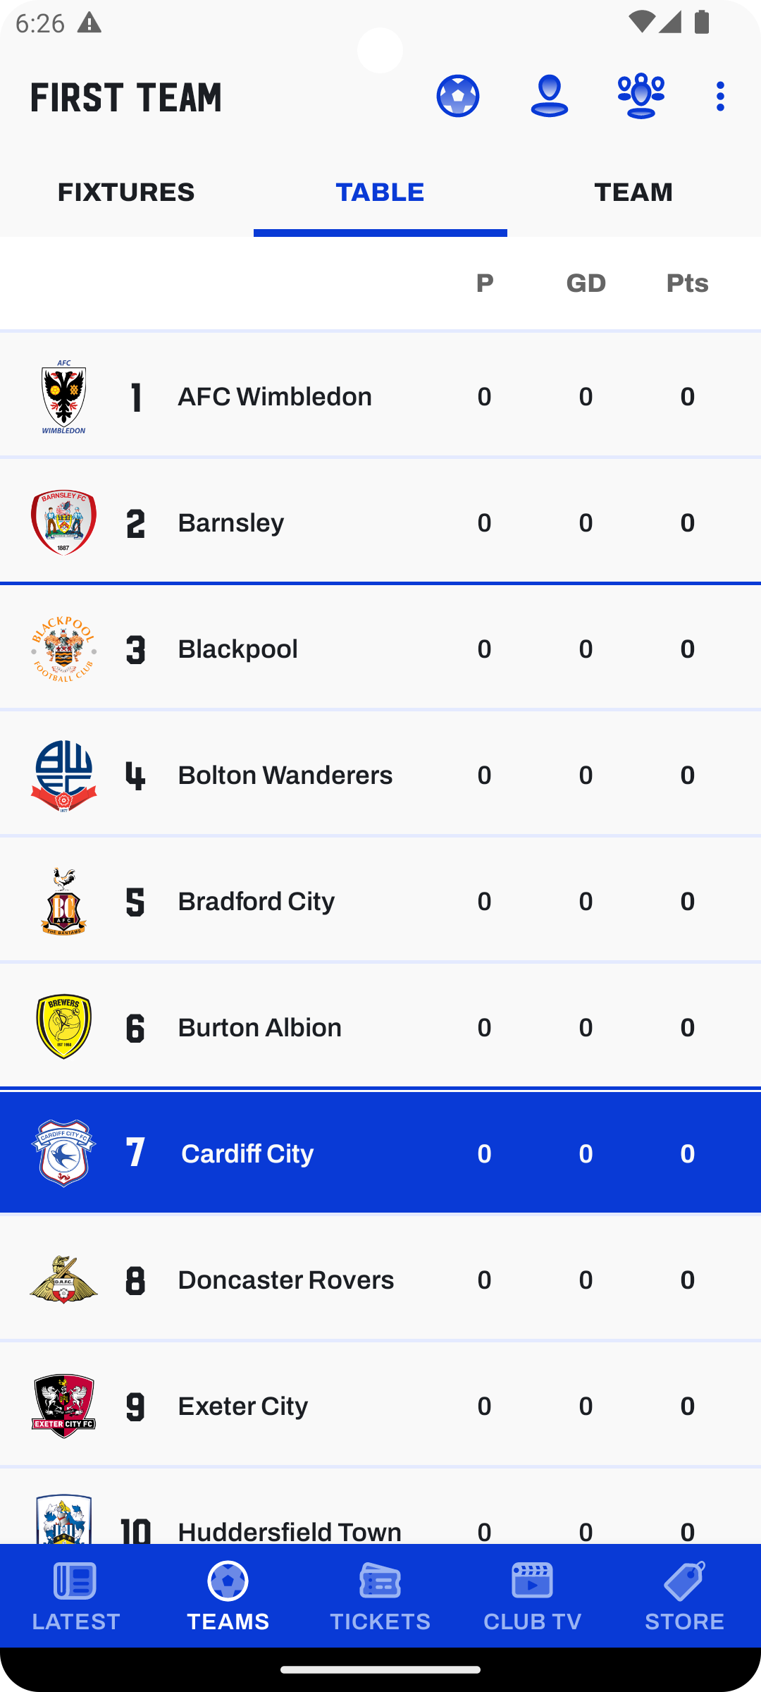The width and height of the screenshot is (761, 1692).
Task: Tap the GD column header
Action: [586, 283]
